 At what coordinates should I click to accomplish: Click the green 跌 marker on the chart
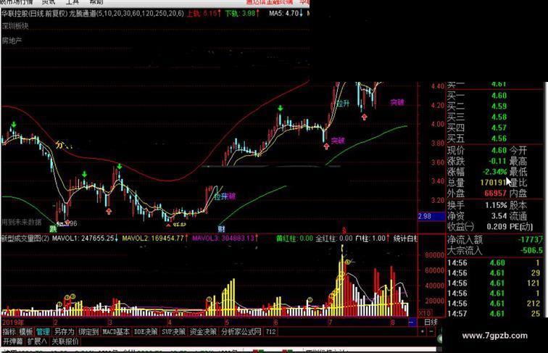click(53, 229)
